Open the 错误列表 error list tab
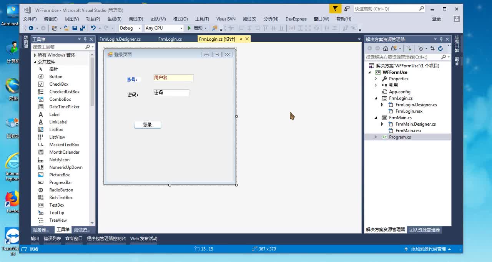Screen dimensions: 492x262 point(52,239)
